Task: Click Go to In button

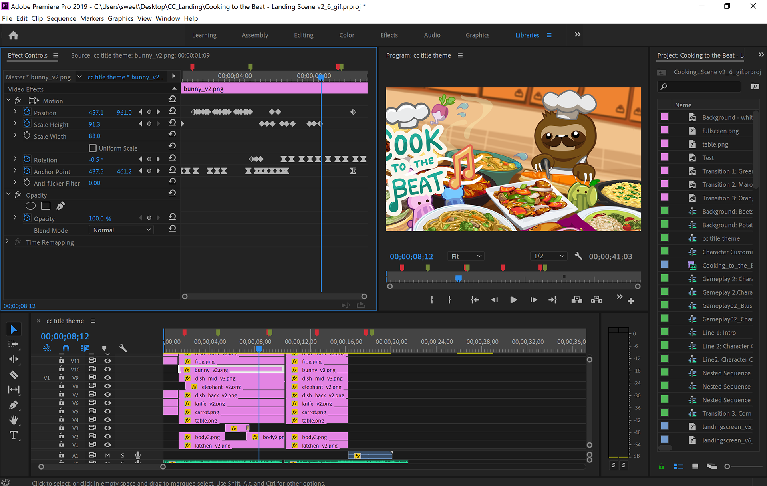Action: [475, 300]
